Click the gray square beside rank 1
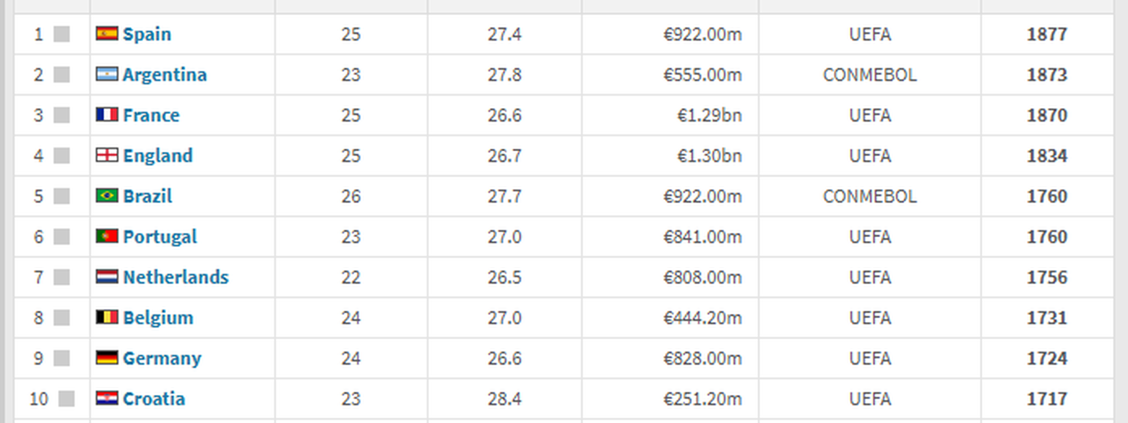The width and height of the screenshot is (1128, 423). [x=62, y=34]
